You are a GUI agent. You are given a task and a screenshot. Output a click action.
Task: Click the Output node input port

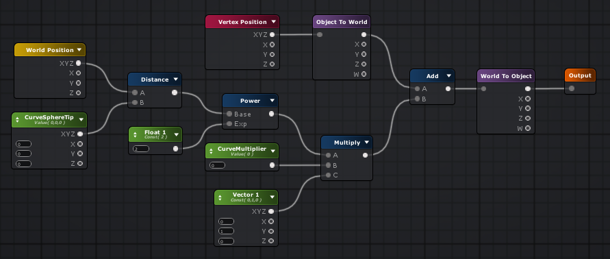[x=572, y=89]
